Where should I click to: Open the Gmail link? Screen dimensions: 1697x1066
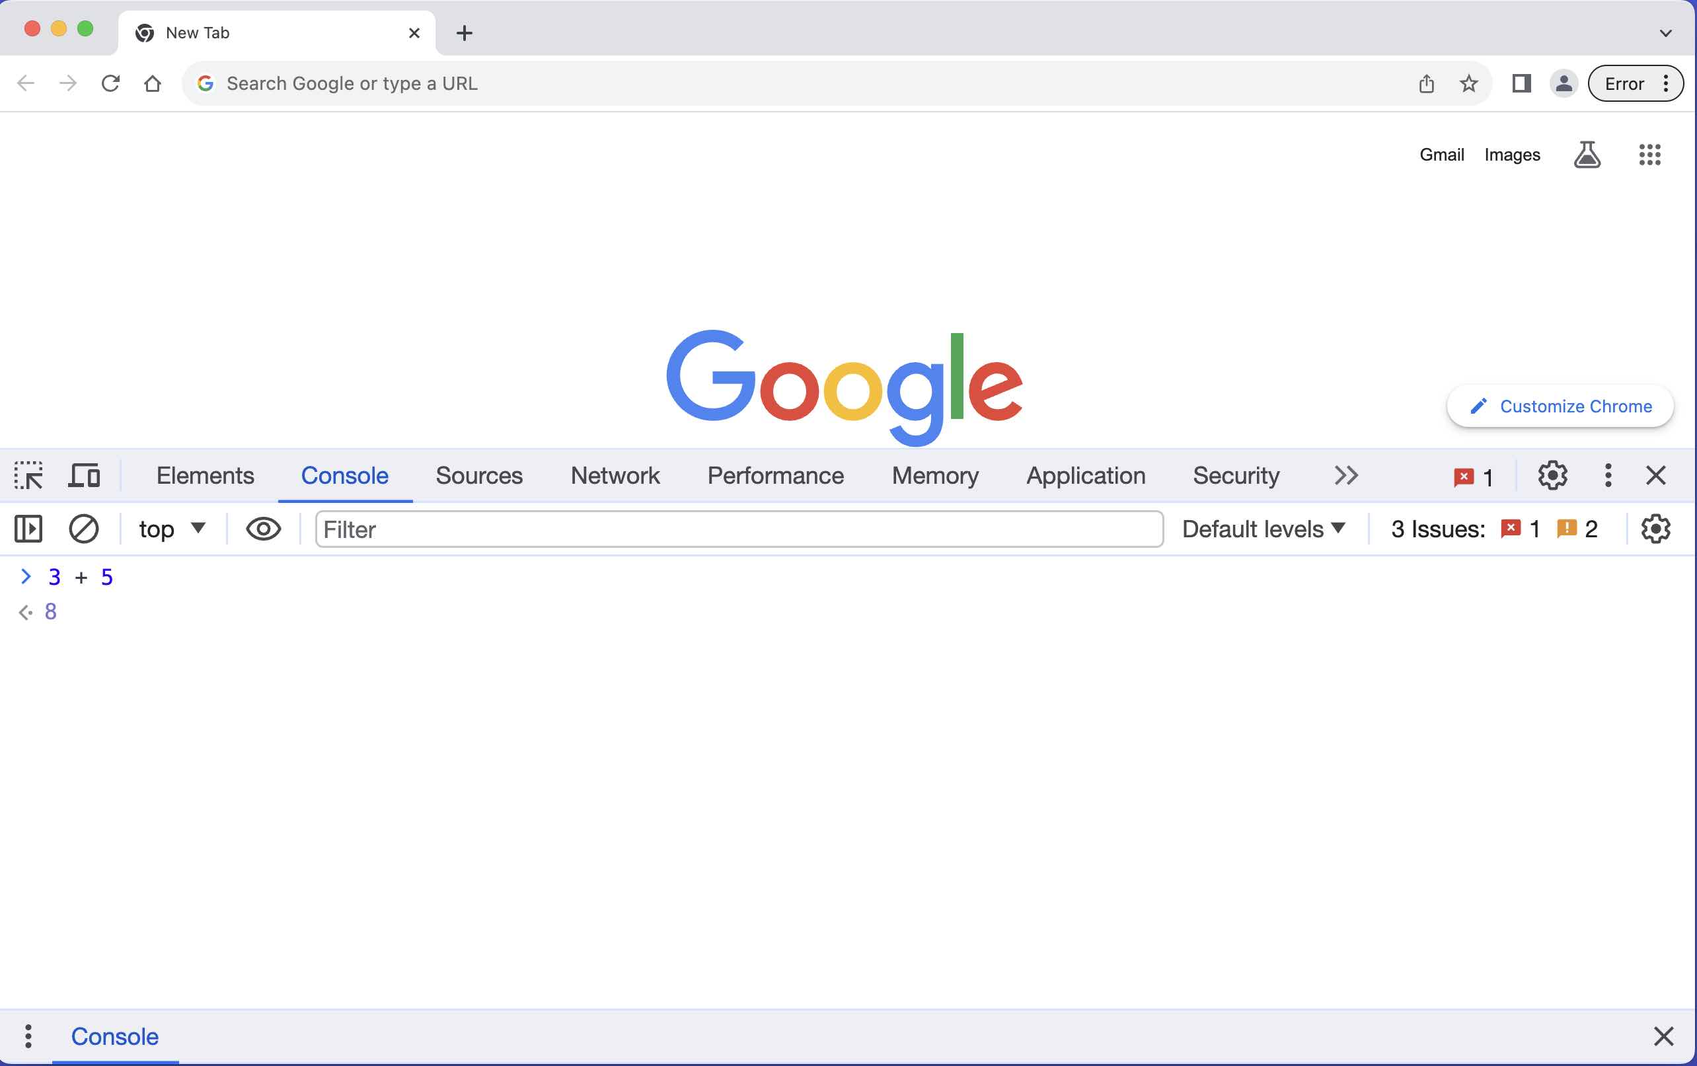tap(1441, 154)
